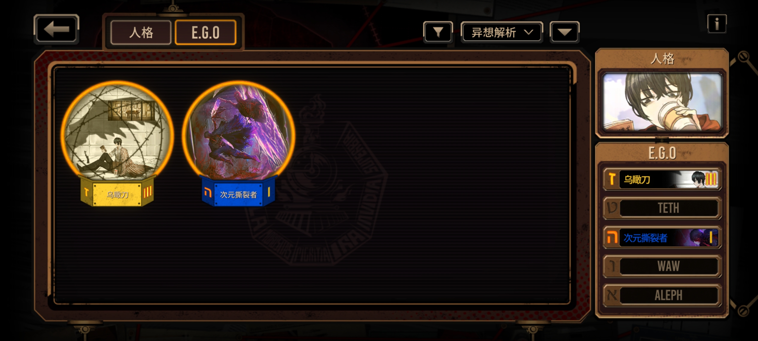This screenshot has height=341, width=758.
Task: Expand the 异想解析 sort dropdown
Action: 502,32
